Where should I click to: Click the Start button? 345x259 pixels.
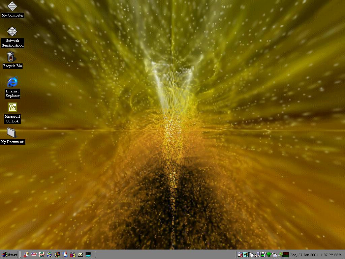(9, 255)
